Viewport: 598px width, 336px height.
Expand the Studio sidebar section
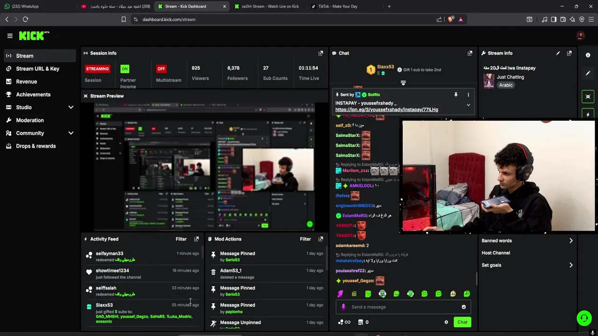tap(71, 107)
